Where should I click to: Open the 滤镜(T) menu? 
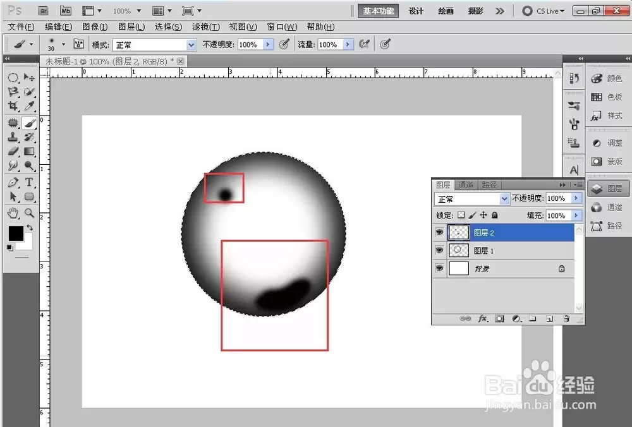(x=205, y=27)
